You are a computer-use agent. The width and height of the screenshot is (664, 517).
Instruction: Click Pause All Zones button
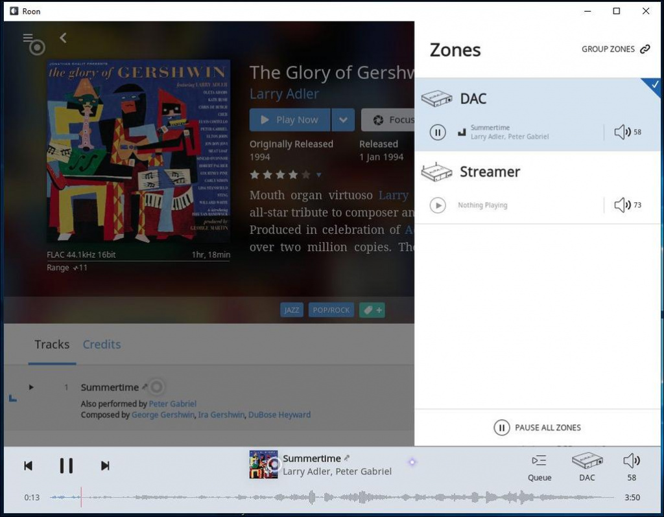point(538,428)
